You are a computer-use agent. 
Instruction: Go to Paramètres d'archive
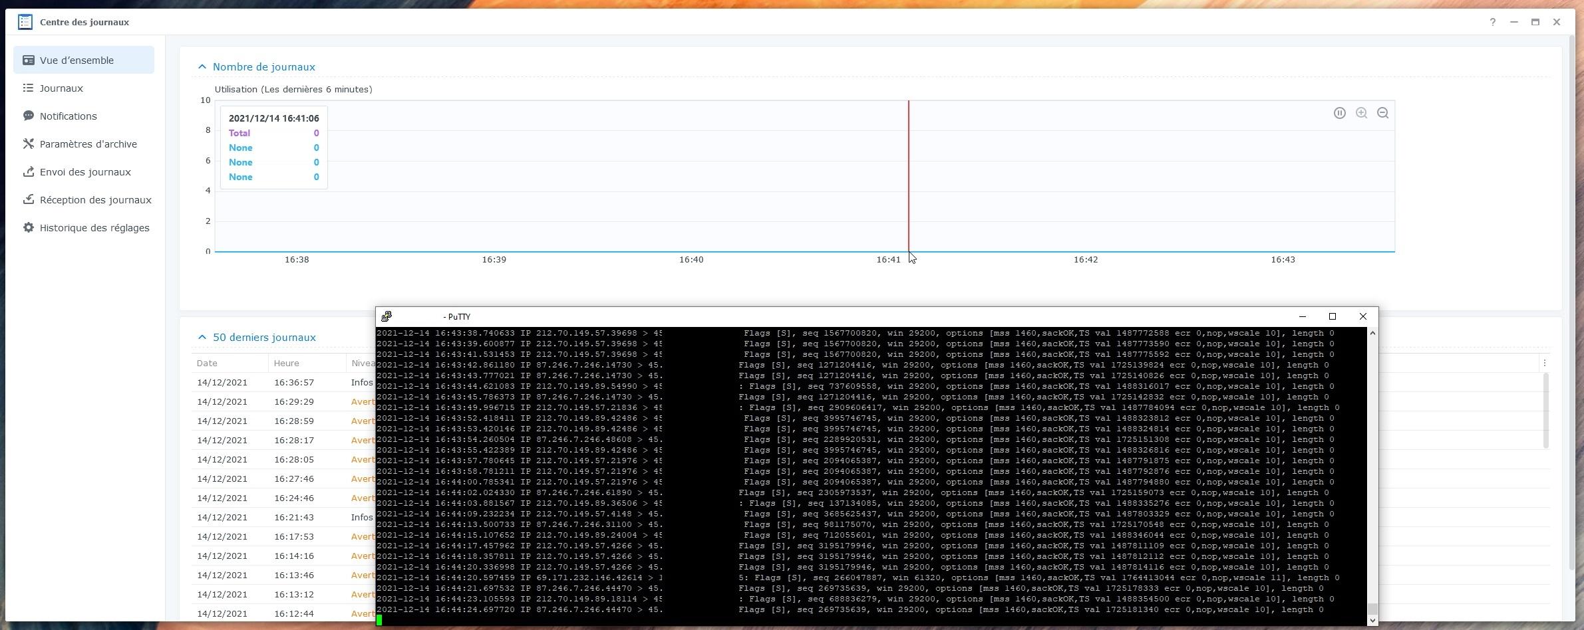88,144
